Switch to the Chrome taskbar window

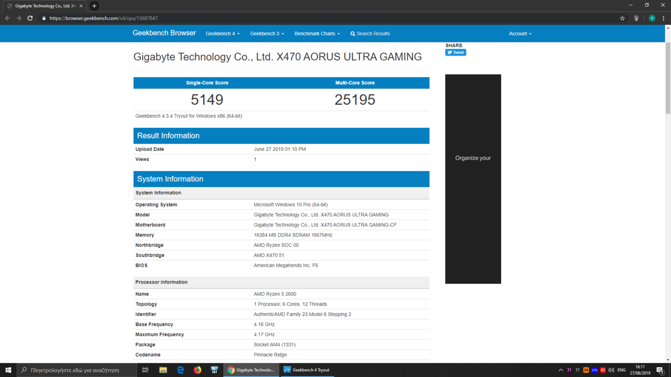click(x=251, y=370)
